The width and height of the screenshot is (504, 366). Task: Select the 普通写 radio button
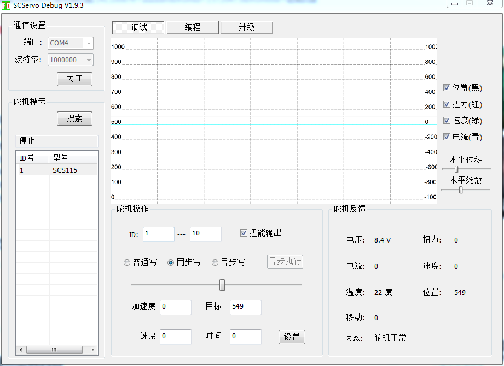128,263
